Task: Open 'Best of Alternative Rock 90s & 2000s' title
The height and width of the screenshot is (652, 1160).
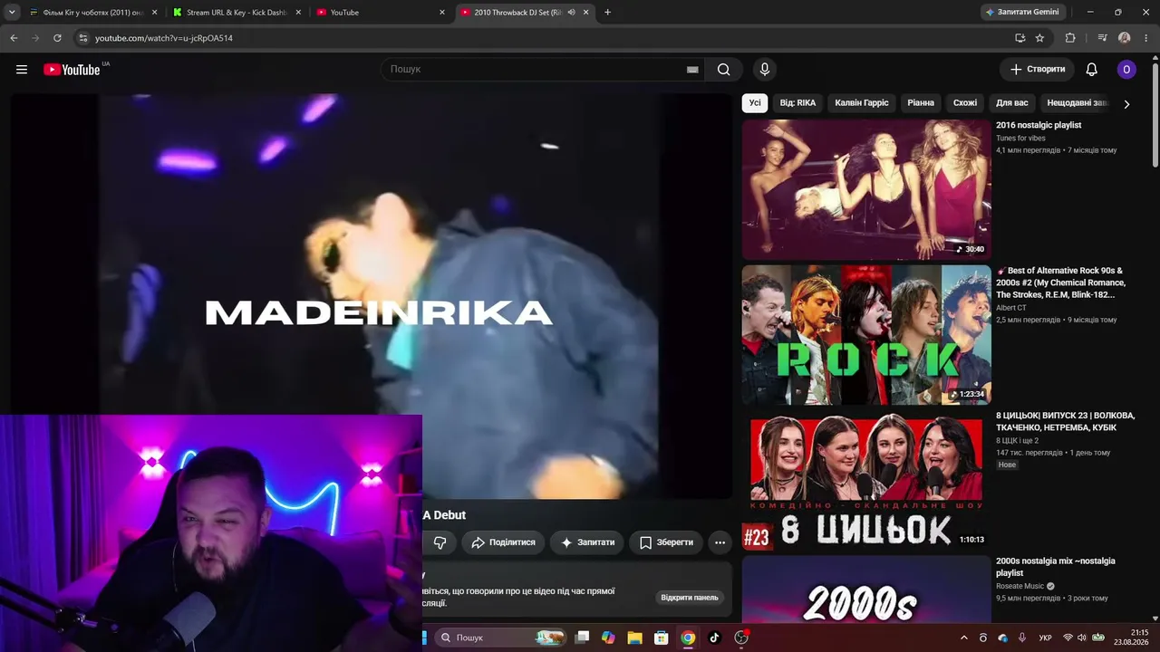Action: (x=1062, y=283)
